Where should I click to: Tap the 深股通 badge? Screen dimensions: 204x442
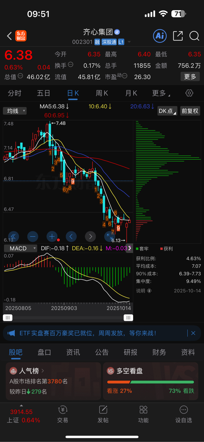[109, 42]
